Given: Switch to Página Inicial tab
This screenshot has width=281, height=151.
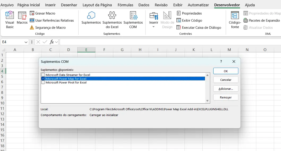Looking at the screenshot, I should pyautogui.click(x=28, y=5).
